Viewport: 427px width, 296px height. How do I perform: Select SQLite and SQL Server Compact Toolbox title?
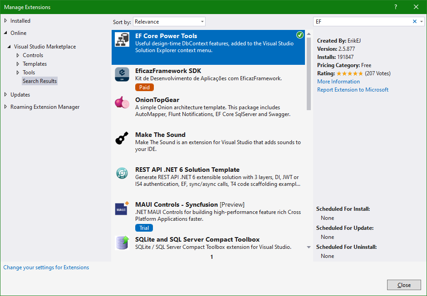pos(197,239)
